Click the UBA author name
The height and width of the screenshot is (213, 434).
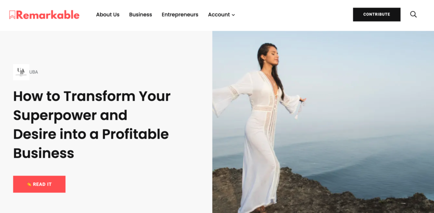(33, 72)
